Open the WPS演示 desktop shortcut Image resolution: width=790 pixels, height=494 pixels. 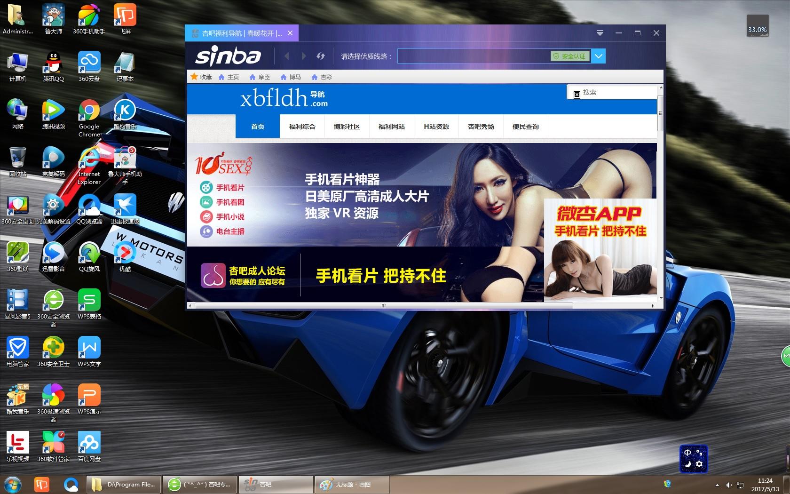[89, 399]
